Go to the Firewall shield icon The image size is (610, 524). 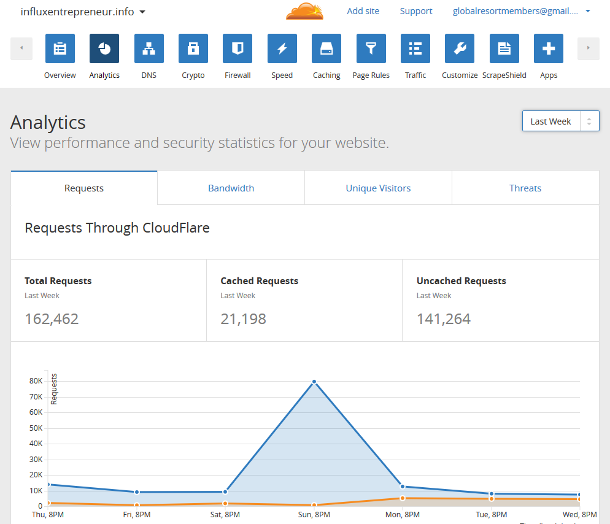[x=237, y=48]
